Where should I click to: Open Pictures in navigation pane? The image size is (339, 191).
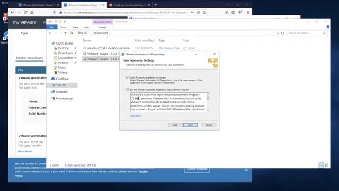pyautogui.click(x=63, y=63)
